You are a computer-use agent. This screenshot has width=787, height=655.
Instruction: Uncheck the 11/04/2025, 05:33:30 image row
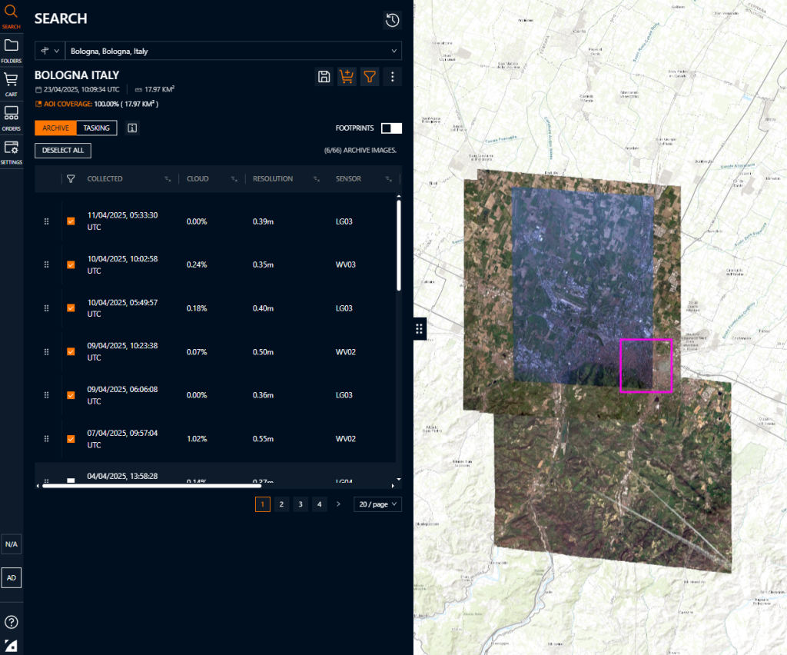click(71, 221)
